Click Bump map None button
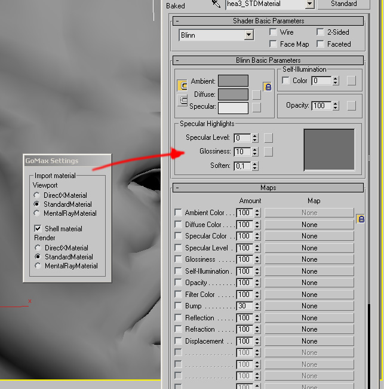Screen dimensions: 384x389 tap(309, 306)
